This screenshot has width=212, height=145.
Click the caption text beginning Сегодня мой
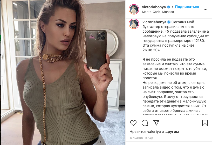(176, 36)
